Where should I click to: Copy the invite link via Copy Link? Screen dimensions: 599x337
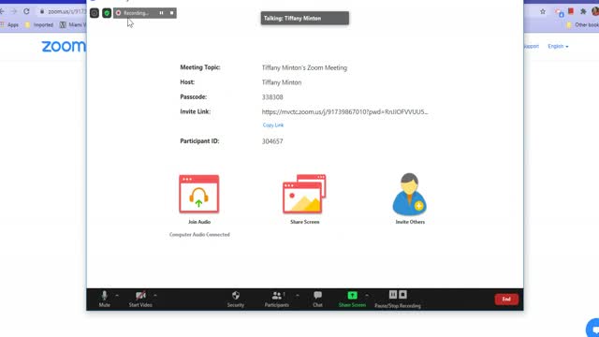[273, 125]
